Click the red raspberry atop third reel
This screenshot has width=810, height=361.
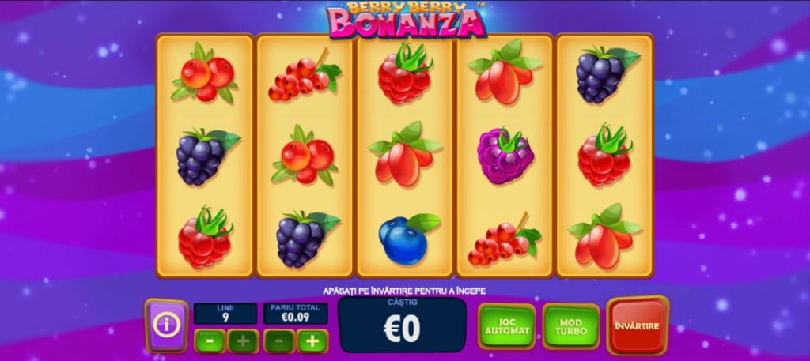[x=404, y=73]
